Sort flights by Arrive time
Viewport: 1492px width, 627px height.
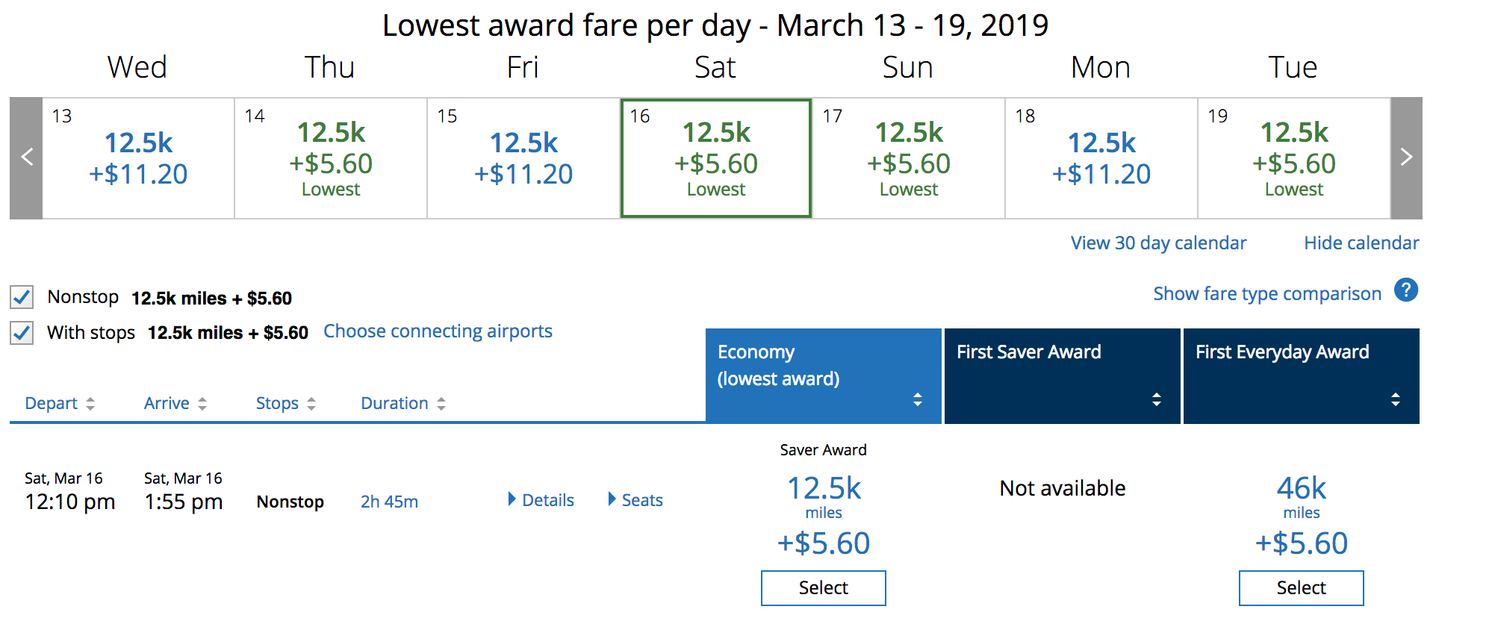click(x=175, y=404)
